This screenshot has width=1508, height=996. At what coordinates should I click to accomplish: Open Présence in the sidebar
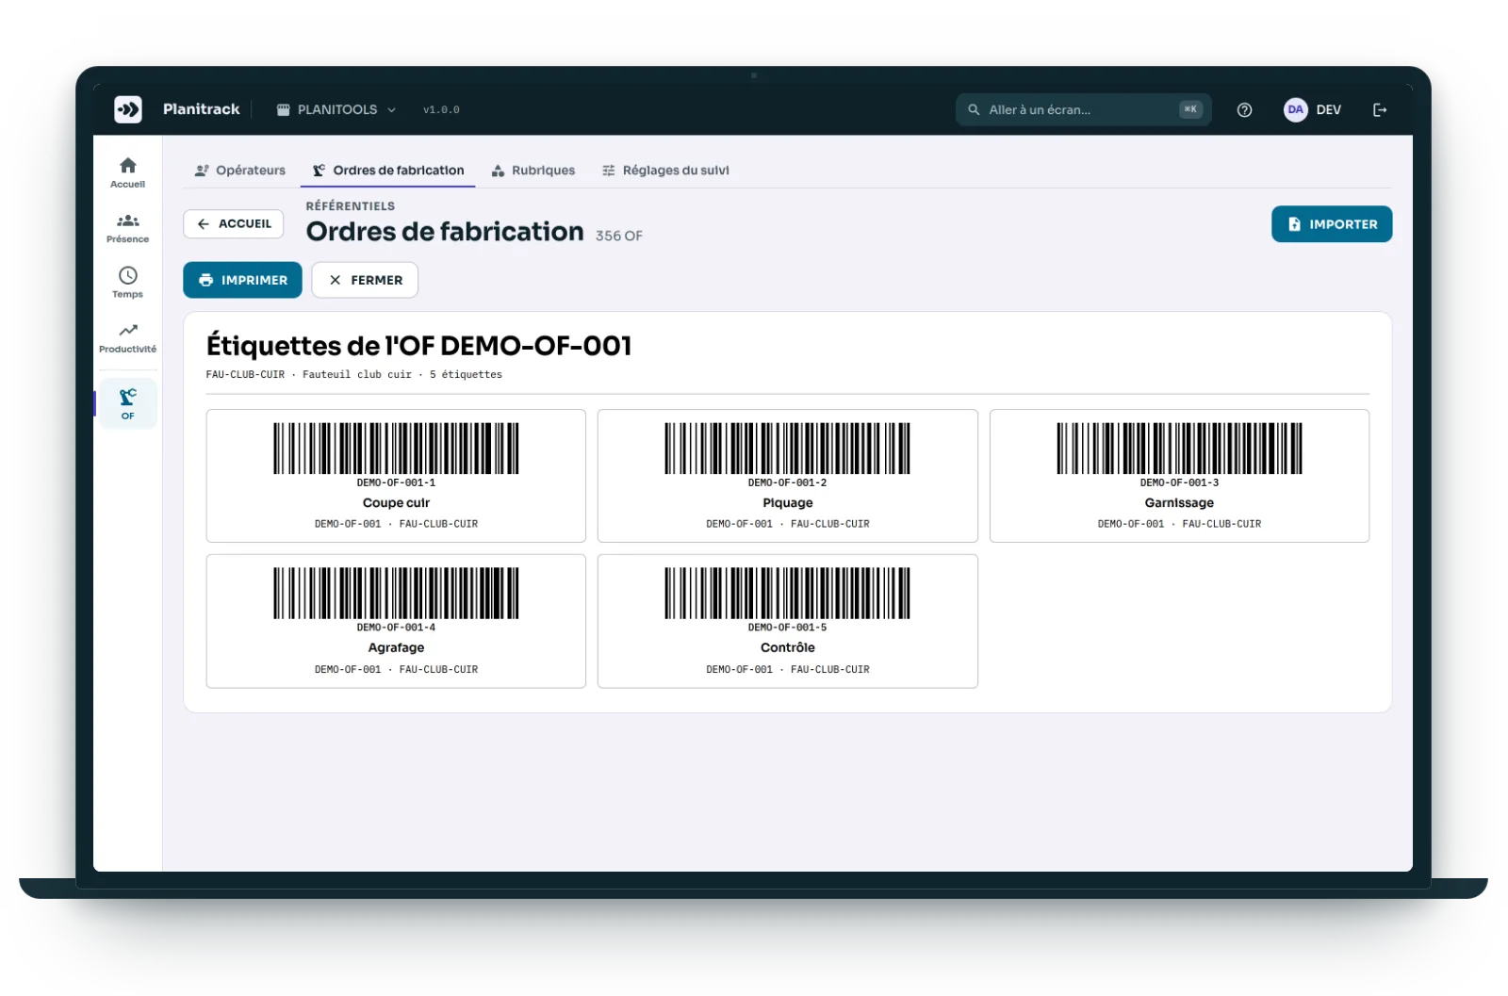pos(128,228)
